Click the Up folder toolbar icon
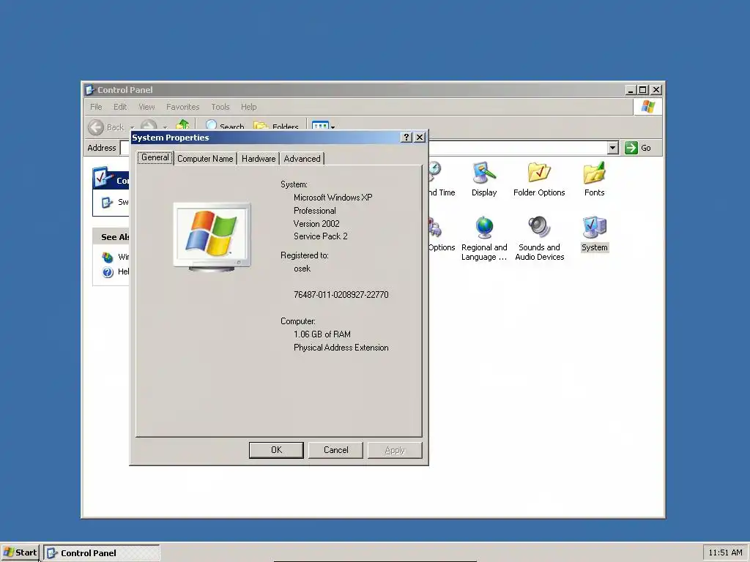The image size is (750, 562). coord(182,125)
